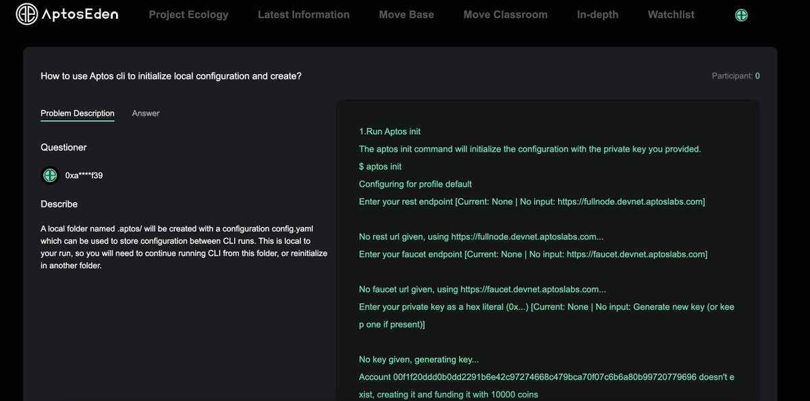Image resolution: width=810 pixels, height=401 pixels.
Task: Click the AptosEden brand name
Action: coord(80,14)
